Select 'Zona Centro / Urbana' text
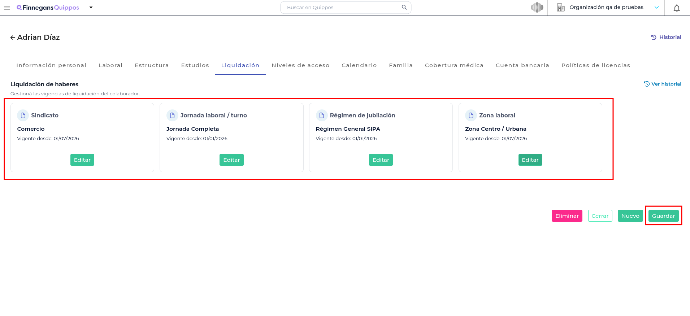 pyautogui.click(x=496, y=129)
